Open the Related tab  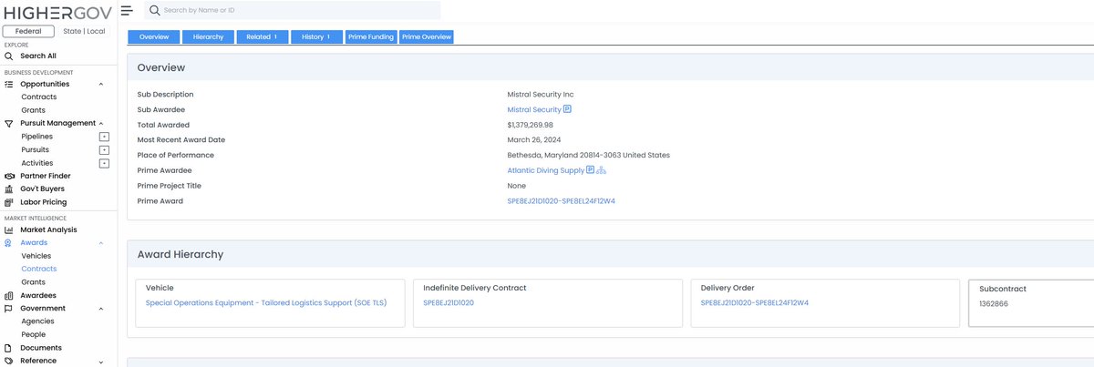263,36
